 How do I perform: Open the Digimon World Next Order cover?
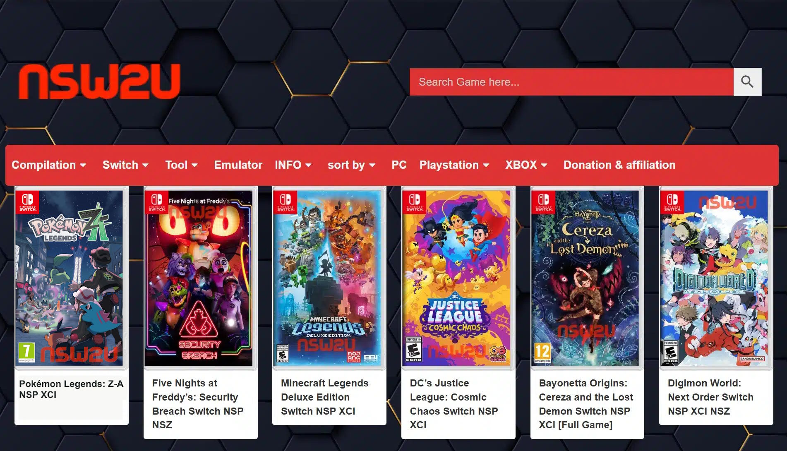point(716,278)
